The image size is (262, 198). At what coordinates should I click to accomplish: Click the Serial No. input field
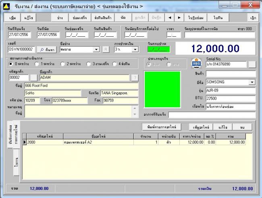point(226,64)
